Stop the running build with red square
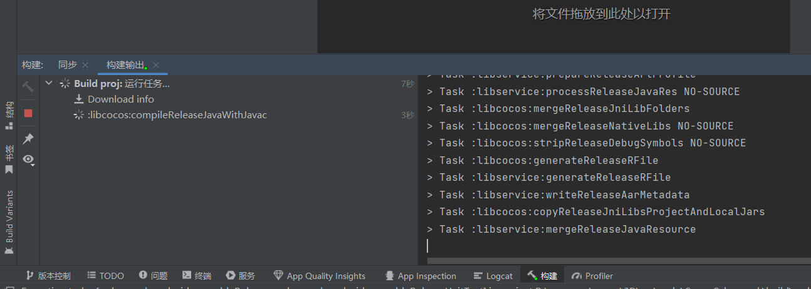Image resolution: width=811 pixels, height=289 pixels. (x=28, y=113)
